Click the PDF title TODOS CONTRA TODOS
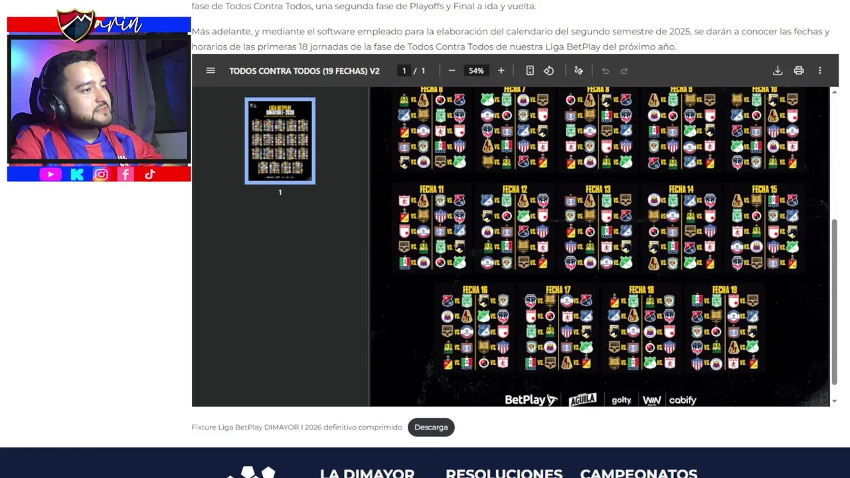 click(304, 70)
